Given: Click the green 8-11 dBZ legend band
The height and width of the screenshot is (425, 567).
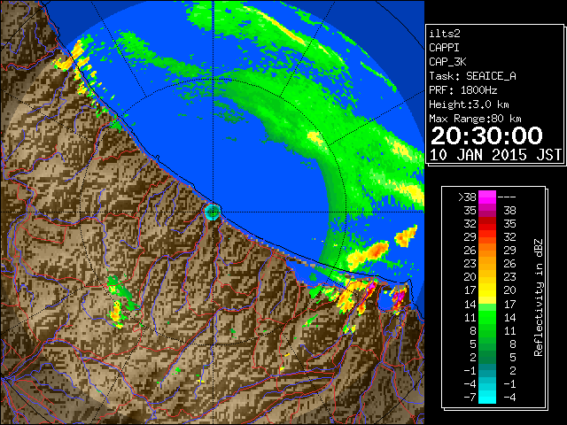Looking at the screenshot, I should tap(487, 330).
